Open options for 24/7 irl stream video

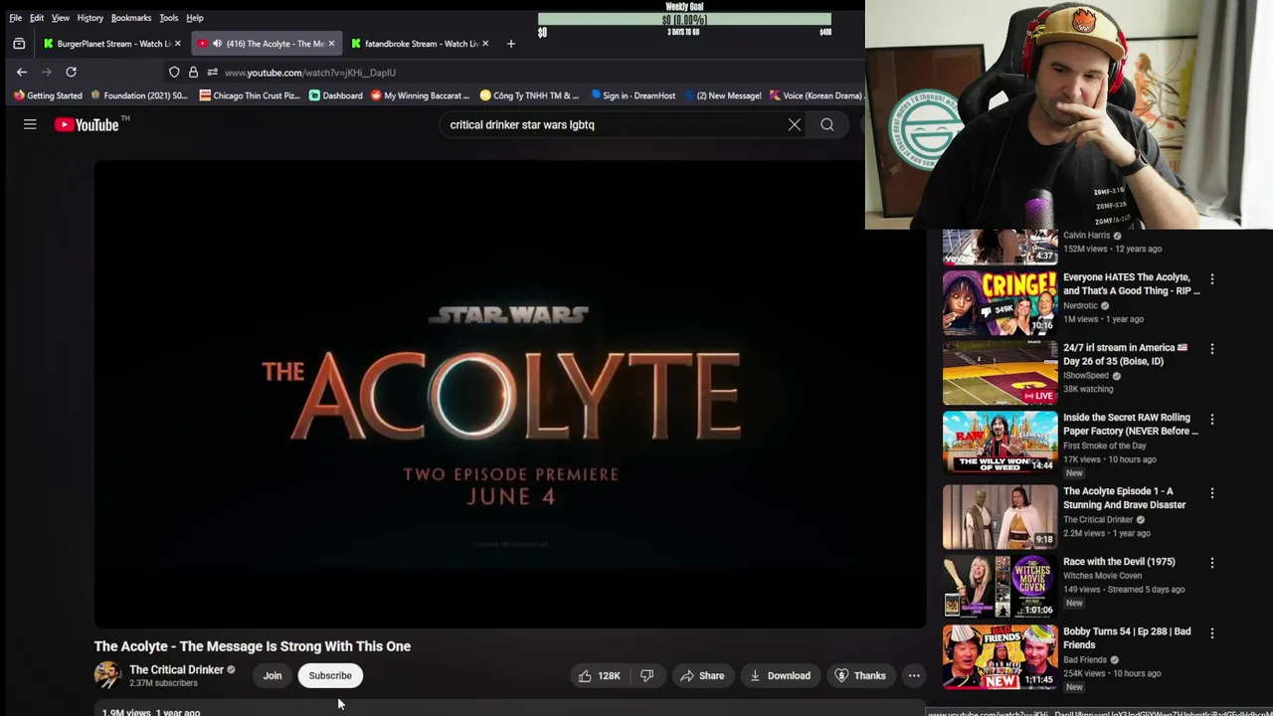[x=1211, y=349]
